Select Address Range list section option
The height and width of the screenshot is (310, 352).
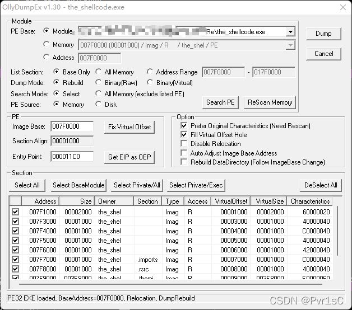[x=150, y=72]
